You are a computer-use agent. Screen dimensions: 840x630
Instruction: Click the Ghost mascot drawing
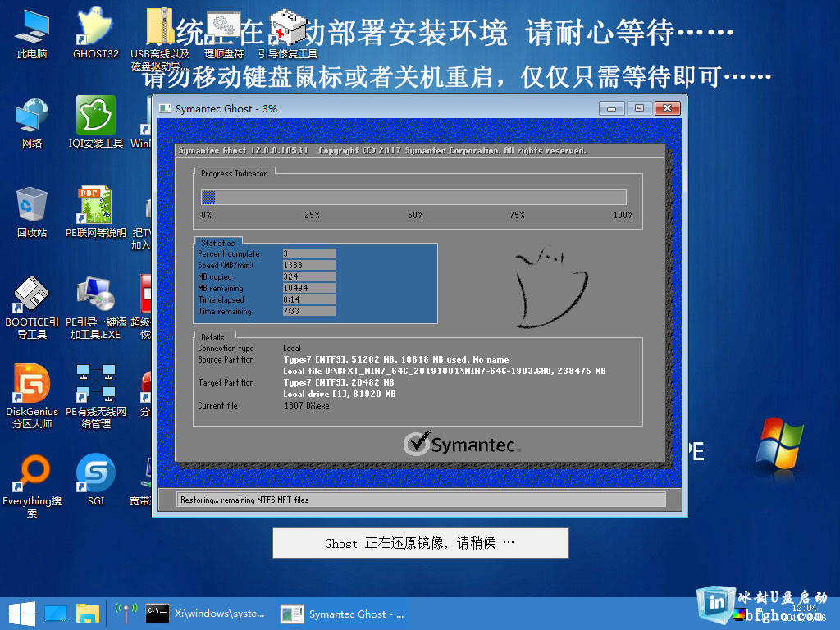(x=552, y=287)
